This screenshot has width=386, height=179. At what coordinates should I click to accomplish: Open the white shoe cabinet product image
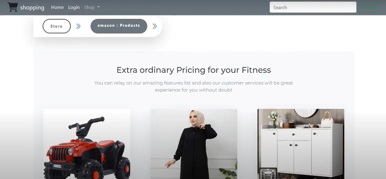click(301, 144)
